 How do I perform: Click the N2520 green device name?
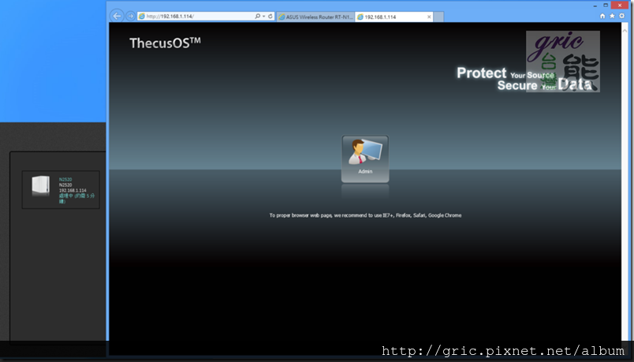point(65,180)
